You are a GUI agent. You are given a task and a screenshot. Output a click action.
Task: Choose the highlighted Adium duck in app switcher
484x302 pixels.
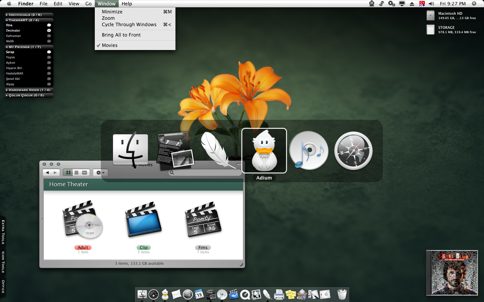[264, 151]
